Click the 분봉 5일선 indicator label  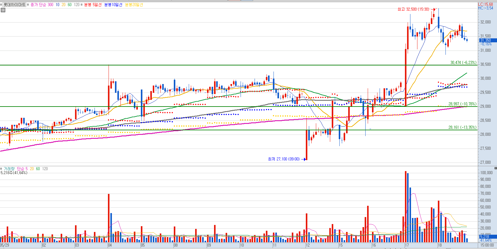(93, 5)
